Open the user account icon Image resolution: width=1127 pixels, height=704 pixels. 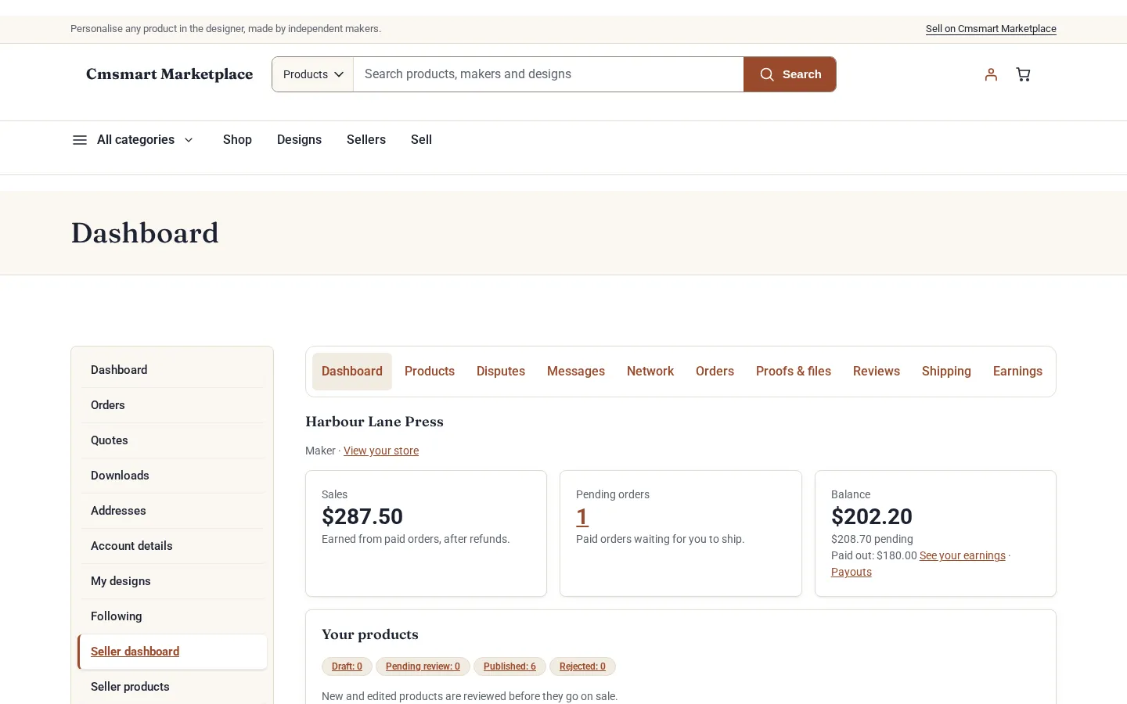point(991,74)
